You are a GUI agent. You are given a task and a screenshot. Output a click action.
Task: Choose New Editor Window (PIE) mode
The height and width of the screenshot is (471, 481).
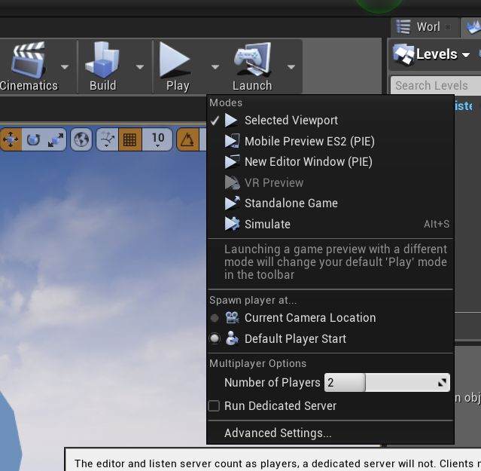pyautogui.click(x=330, y=162)
